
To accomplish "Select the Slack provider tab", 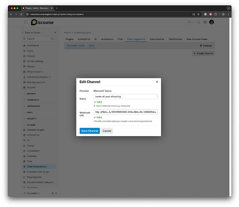I will pos(92,46).
